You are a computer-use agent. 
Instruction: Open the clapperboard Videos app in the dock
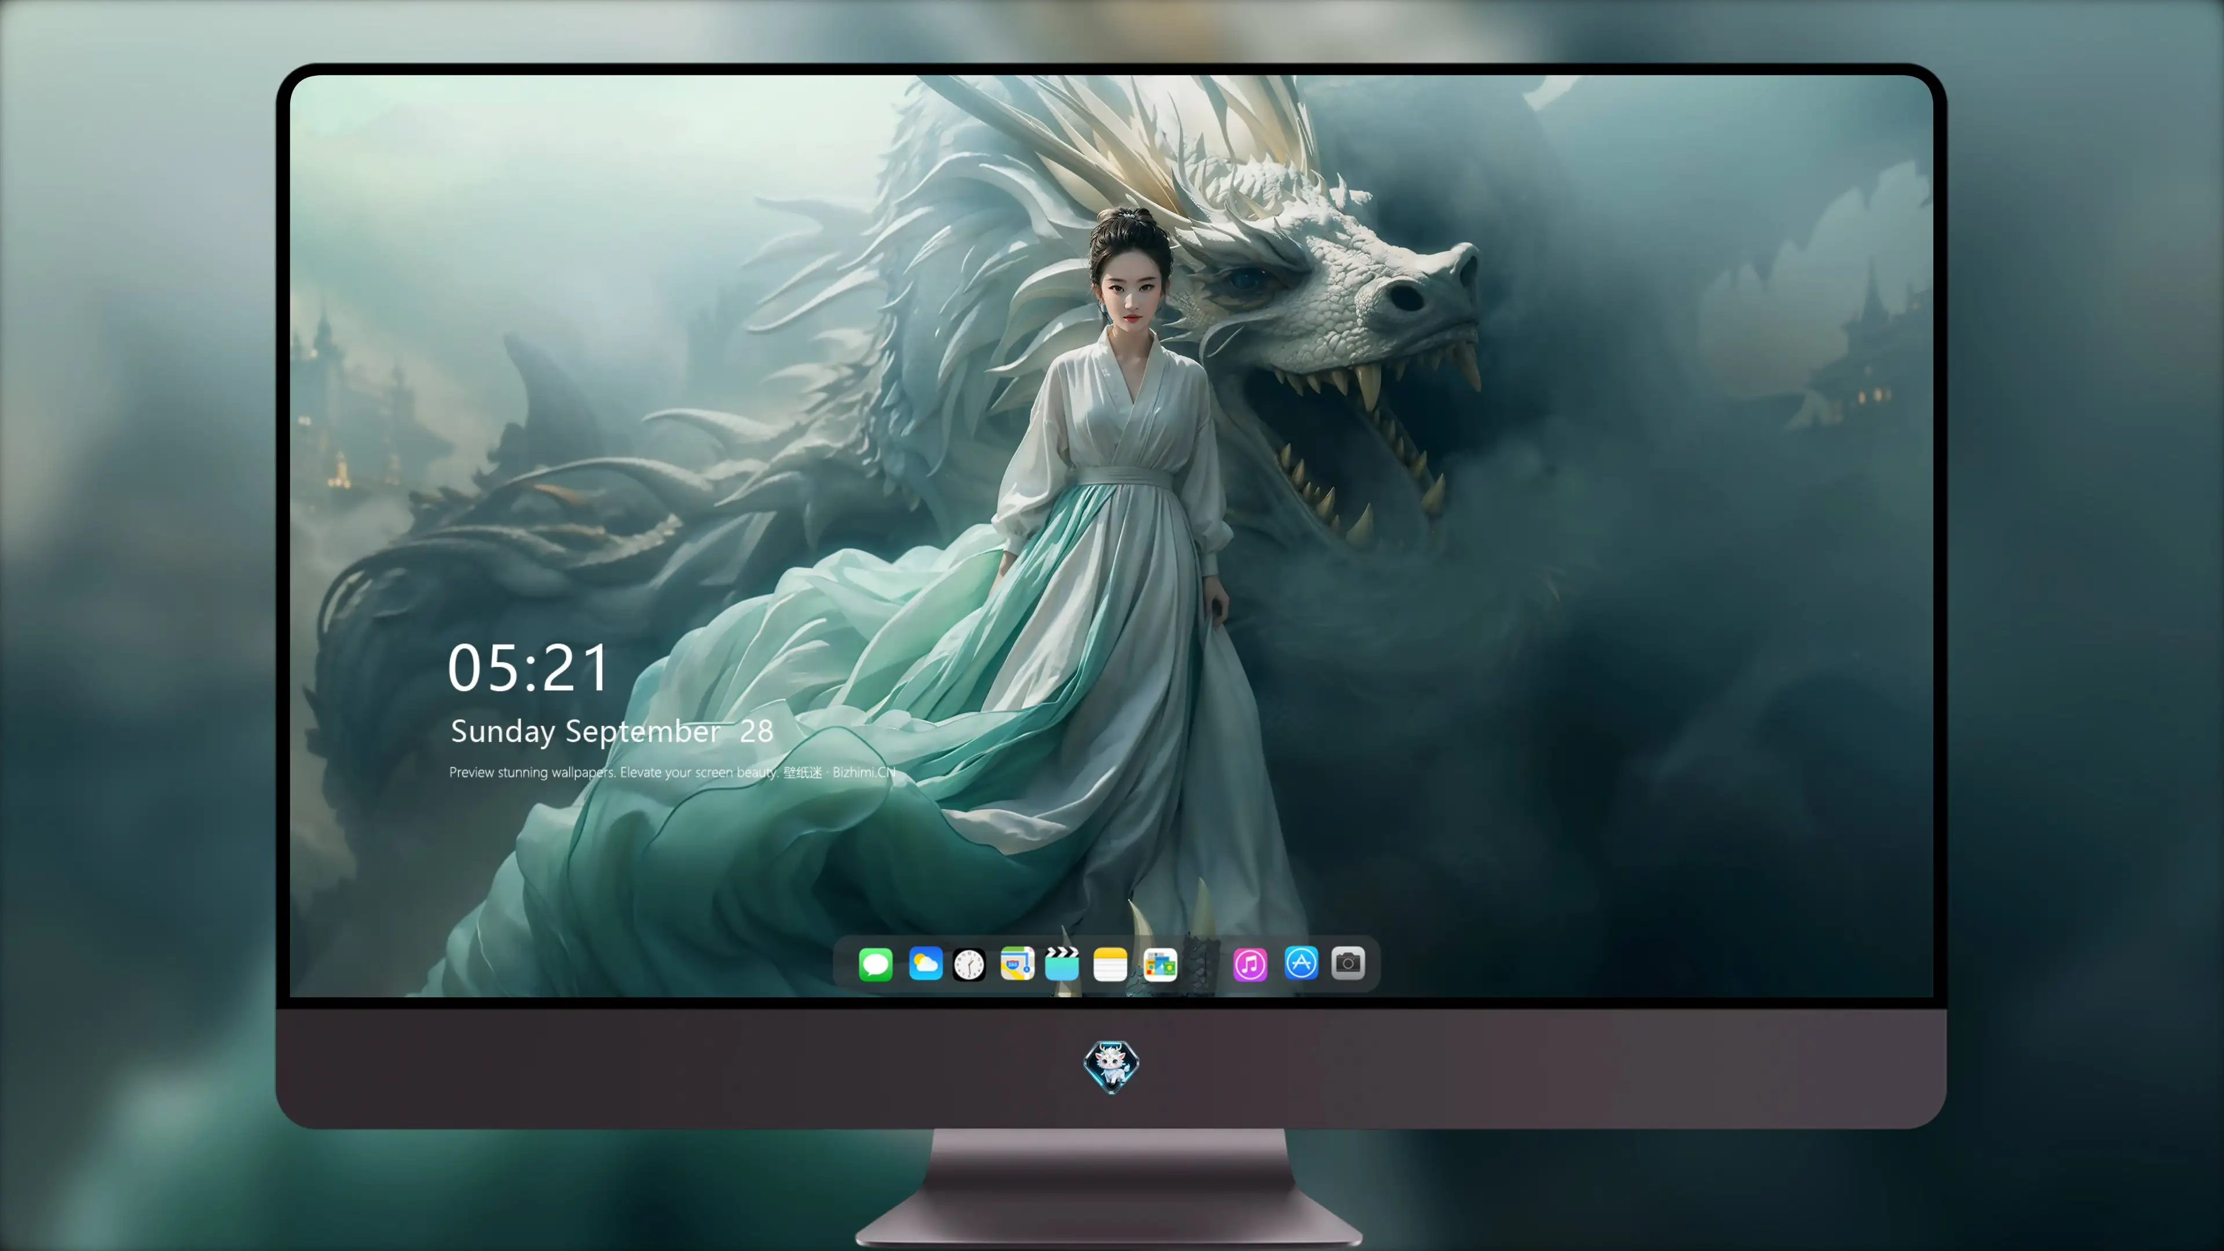pos(1062,964)
